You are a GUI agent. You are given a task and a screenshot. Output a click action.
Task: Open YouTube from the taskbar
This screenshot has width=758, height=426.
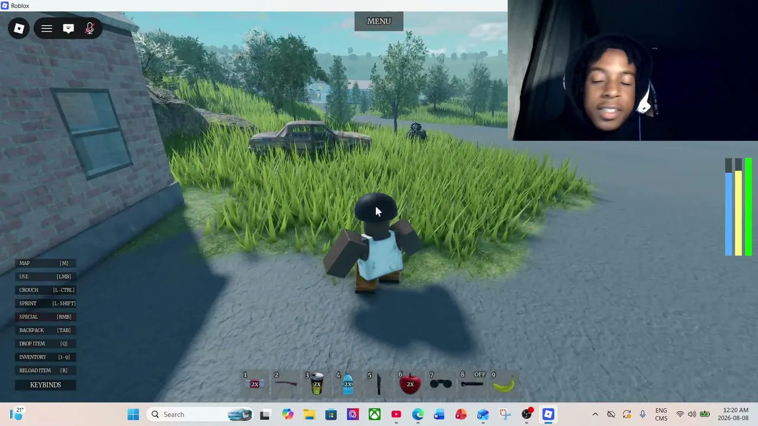396,414
